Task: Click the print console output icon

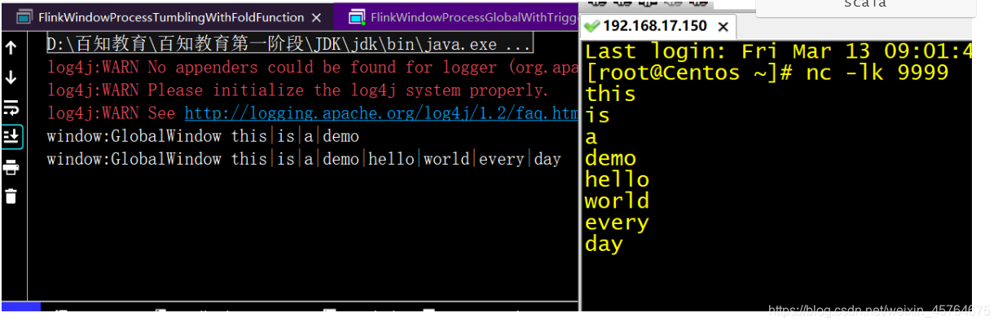Action: click(11, 167)
